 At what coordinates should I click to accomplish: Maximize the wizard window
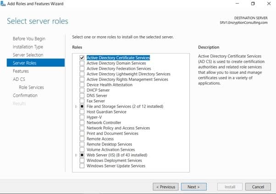[253, 4]
